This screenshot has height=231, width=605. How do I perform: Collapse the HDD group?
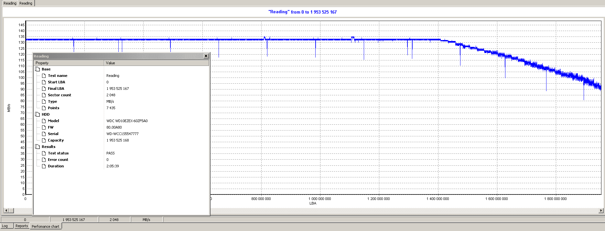tap(38, 114)
